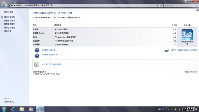Click the monitor icon in system tray
Screen dimensions: 199x112
[175, 109]
